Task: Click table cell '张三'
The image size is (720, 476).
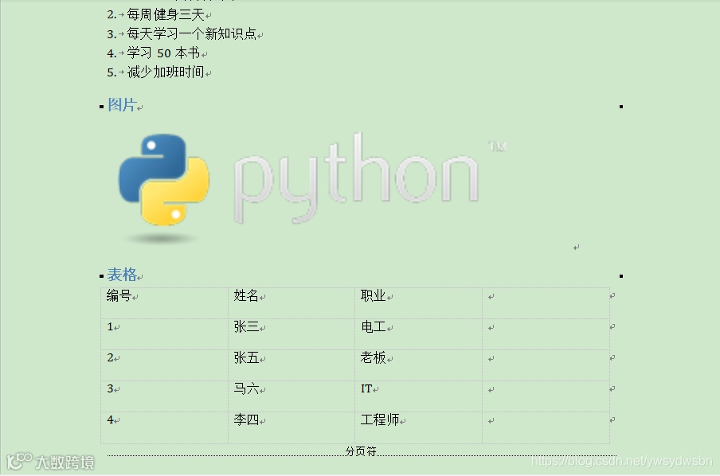Action: click(x=292, y=334)
